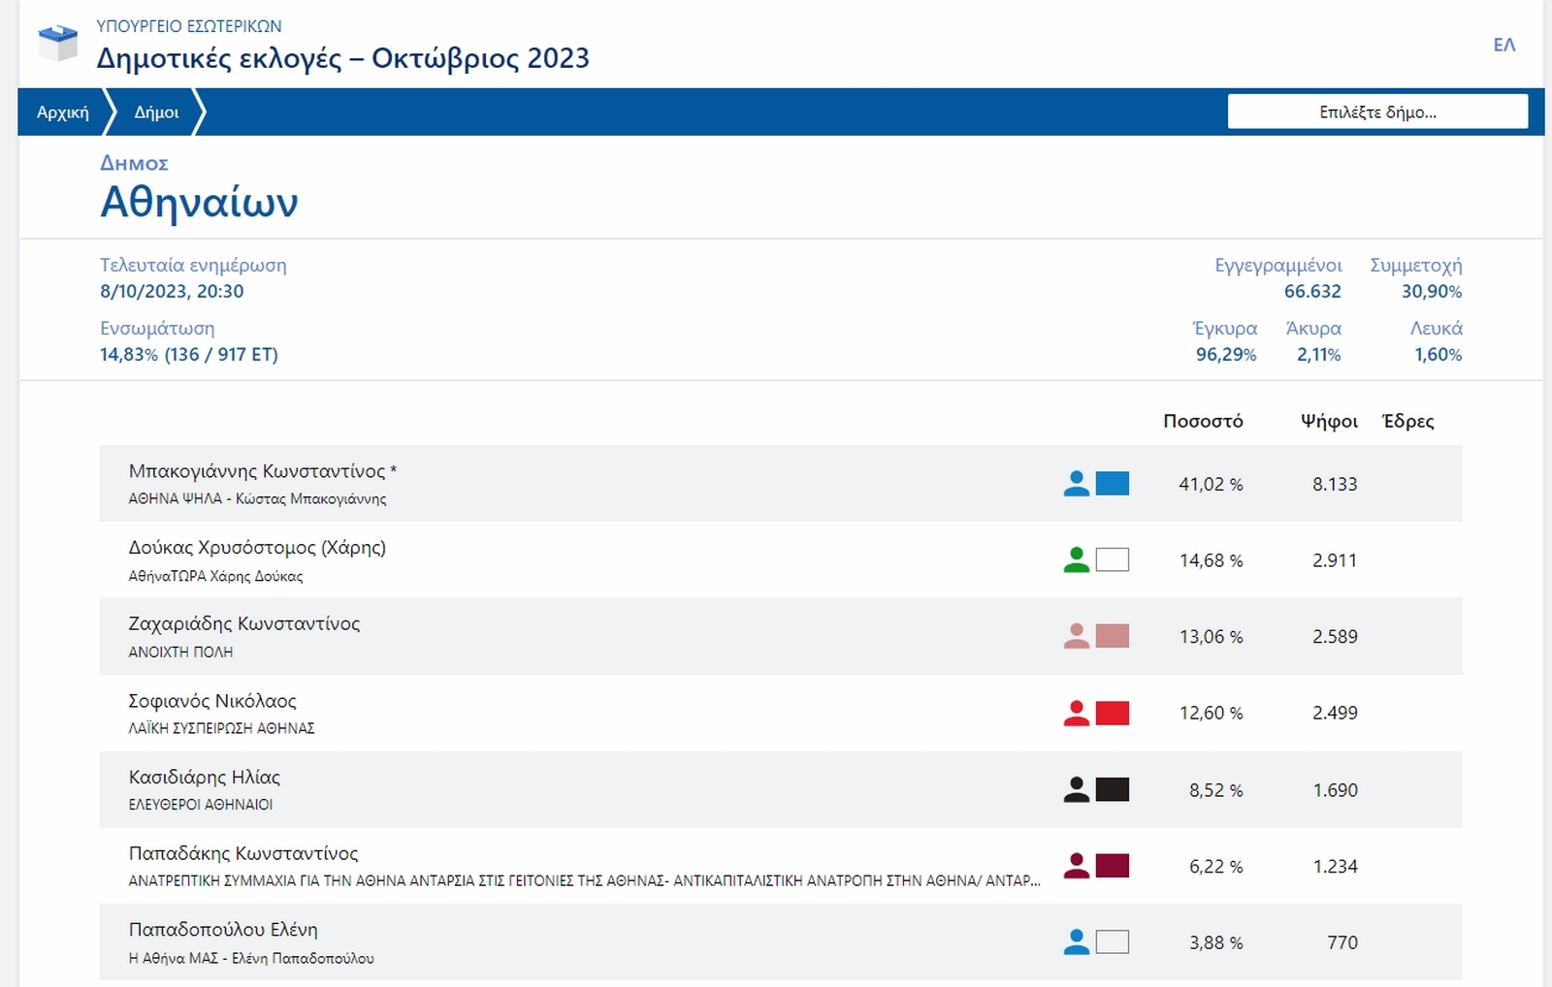Click the ballot box logo icon
Screen dimensions: 1552x987
pyautogui.click(x=57, y=44)
